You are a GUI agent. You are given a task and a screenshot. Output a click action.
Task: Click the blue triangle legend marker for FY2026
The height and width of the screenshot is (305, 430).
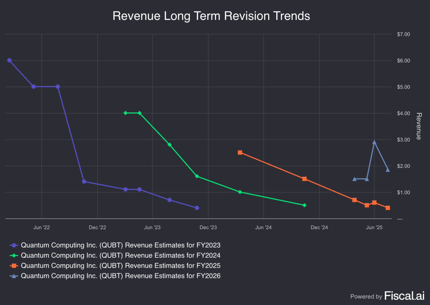click(x=14, y=276)
